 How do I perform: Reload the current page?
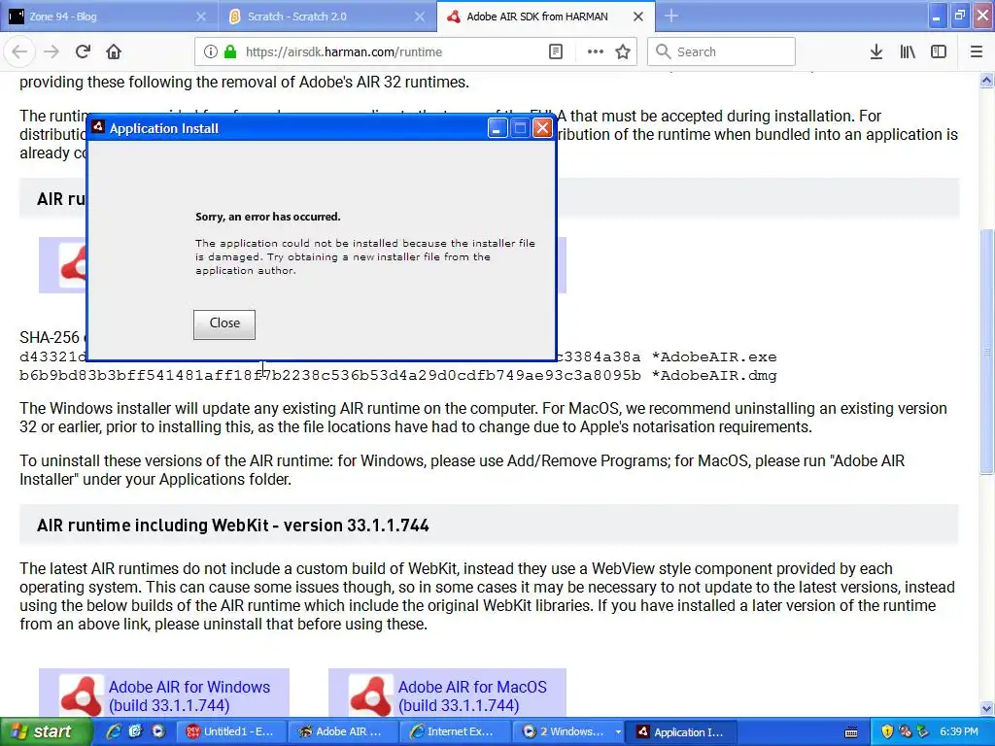coord(83,51)
